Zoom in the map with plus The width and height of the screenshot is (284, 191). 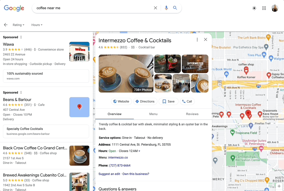coord(279,186)
